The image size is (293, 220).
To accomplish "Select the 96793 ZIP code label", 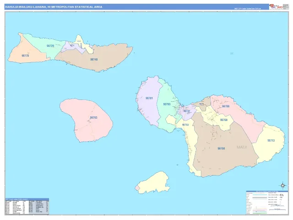I will [x=167, y=104].
